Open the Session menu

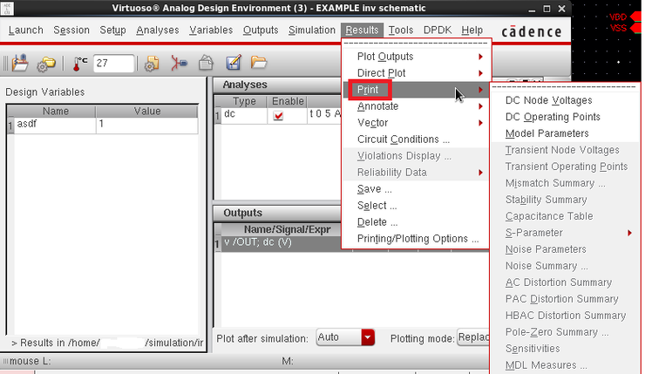coord(71,30)
